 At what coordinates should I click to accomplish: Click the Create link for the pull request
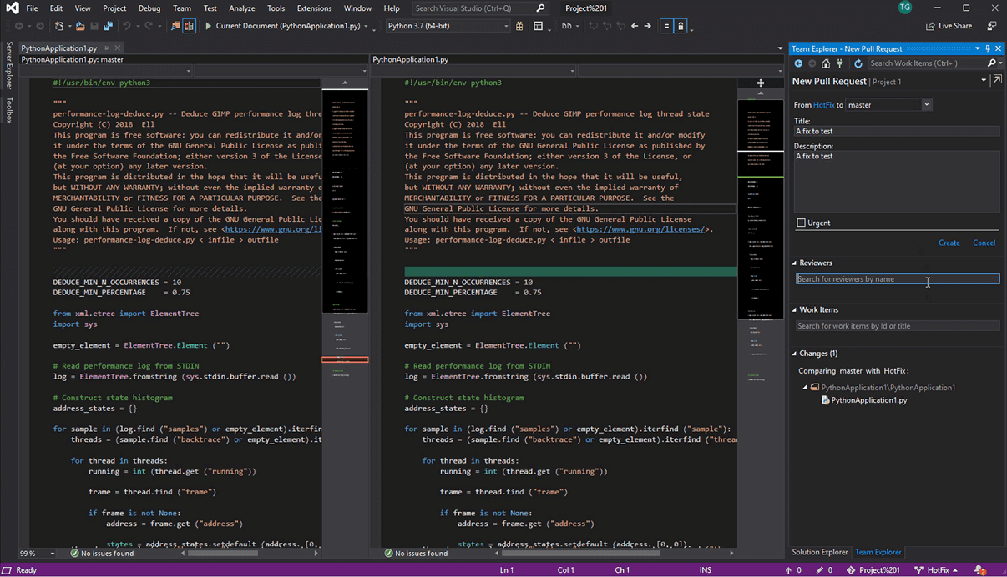949,243
